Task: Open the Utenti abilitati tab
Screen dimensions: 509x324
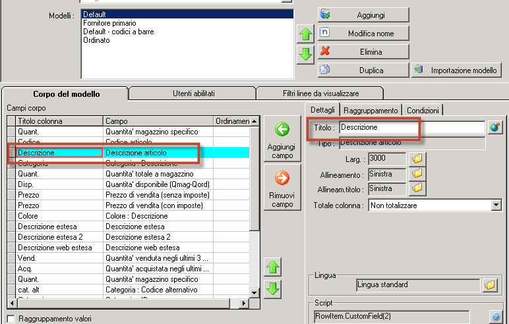Action: click(x=193, y=94)
